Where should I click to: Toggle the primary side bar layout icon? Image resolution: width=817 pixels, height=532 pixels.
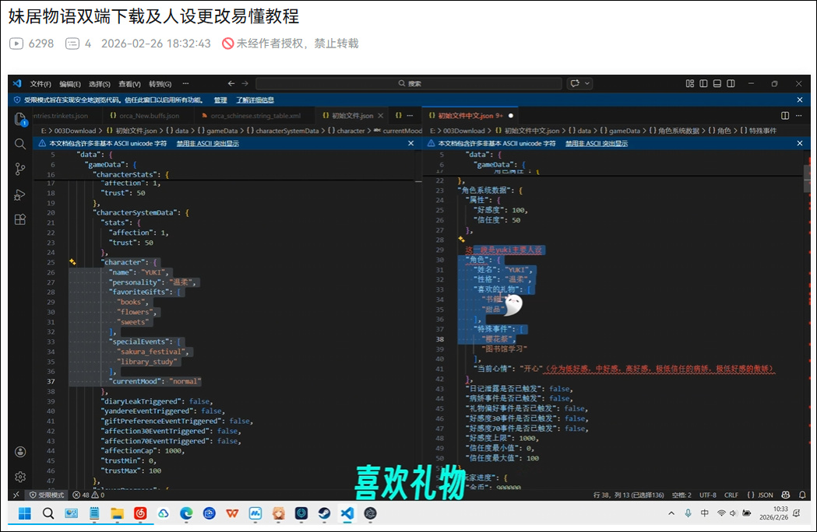coord(703,83)
